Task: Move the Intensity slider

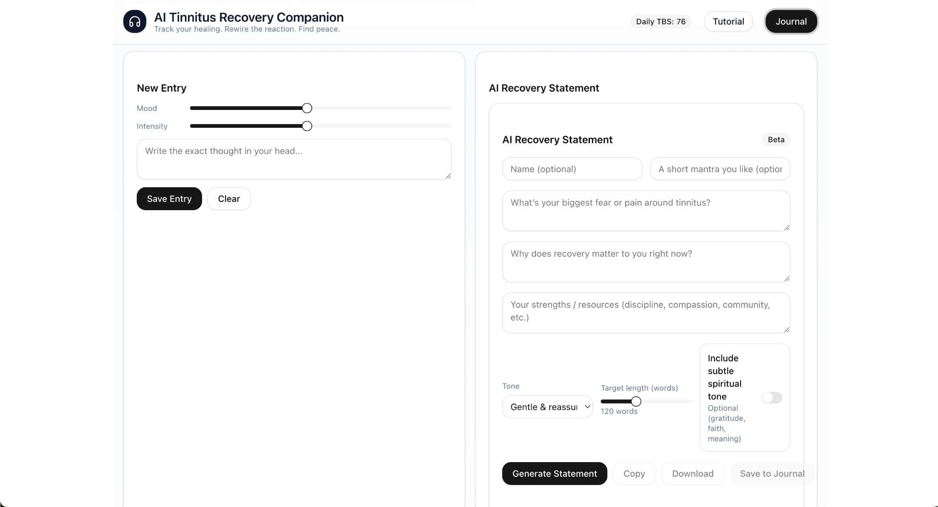Action: 306,125
